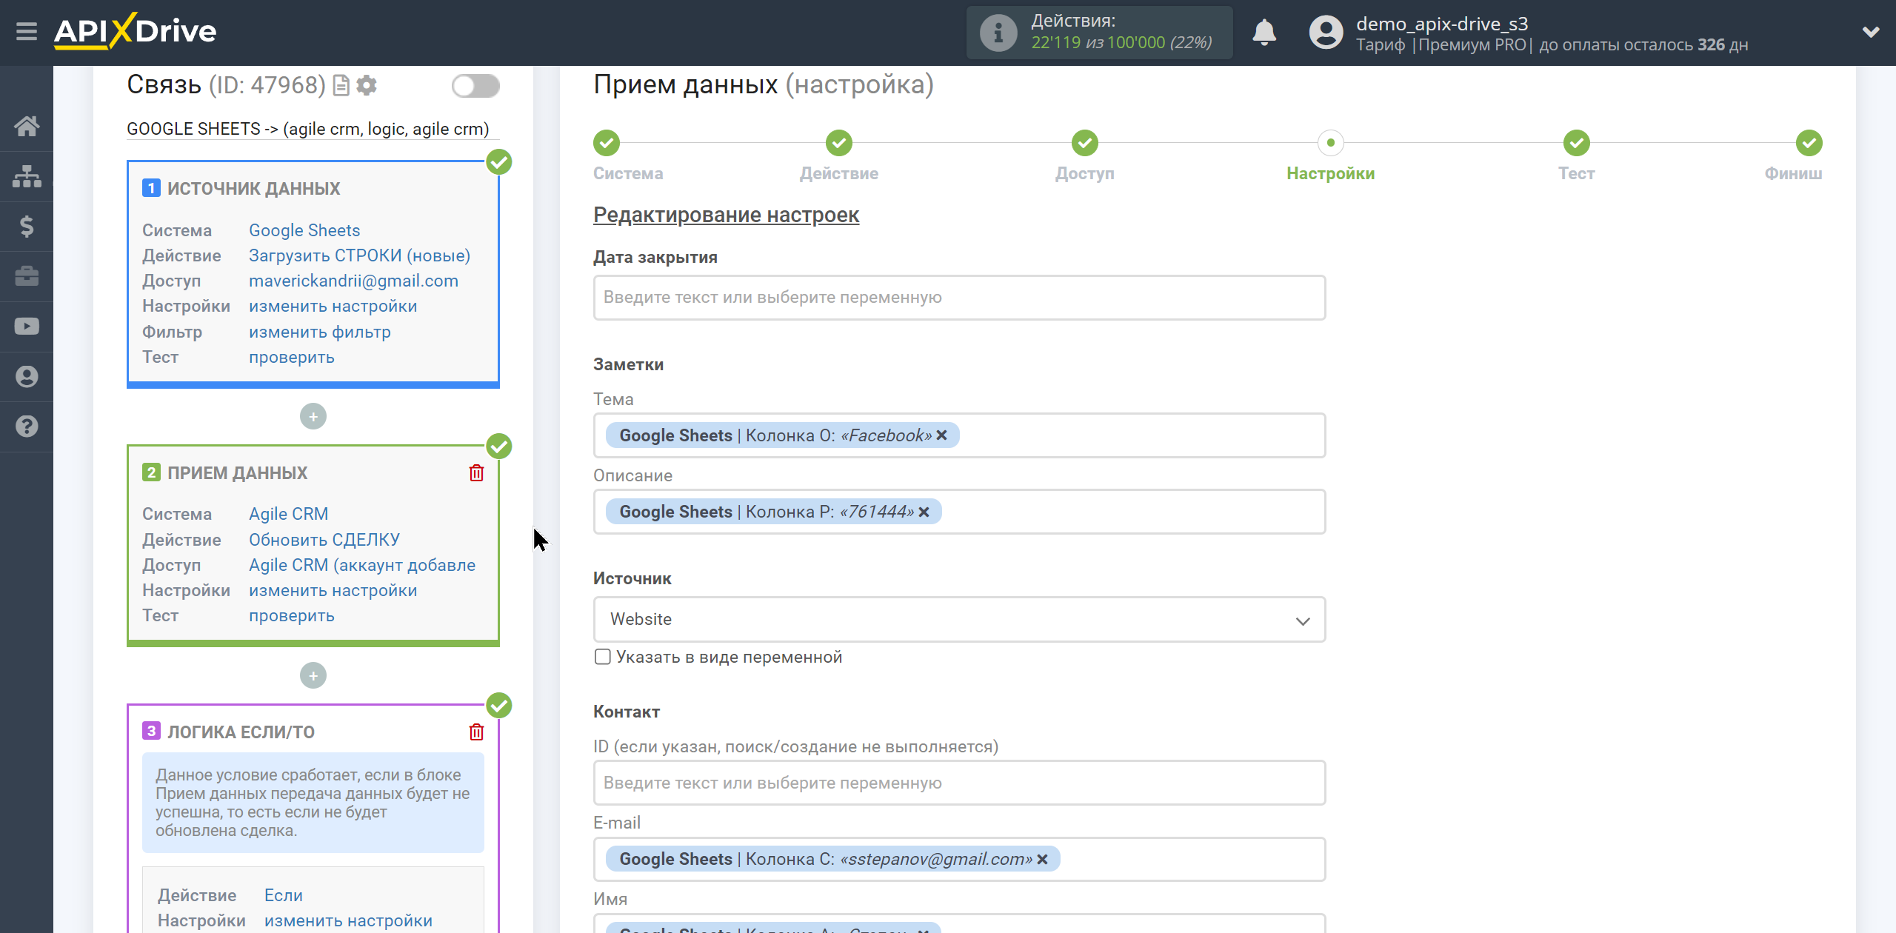
Task: Click 'Agile CRM (аккаунт добавле' access link
Action: [x=362, y=565]
